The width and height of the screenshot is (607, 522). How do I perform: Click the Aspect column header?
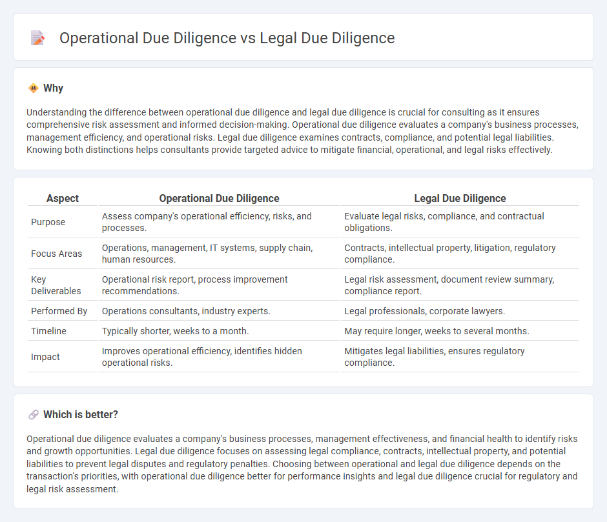63,199
